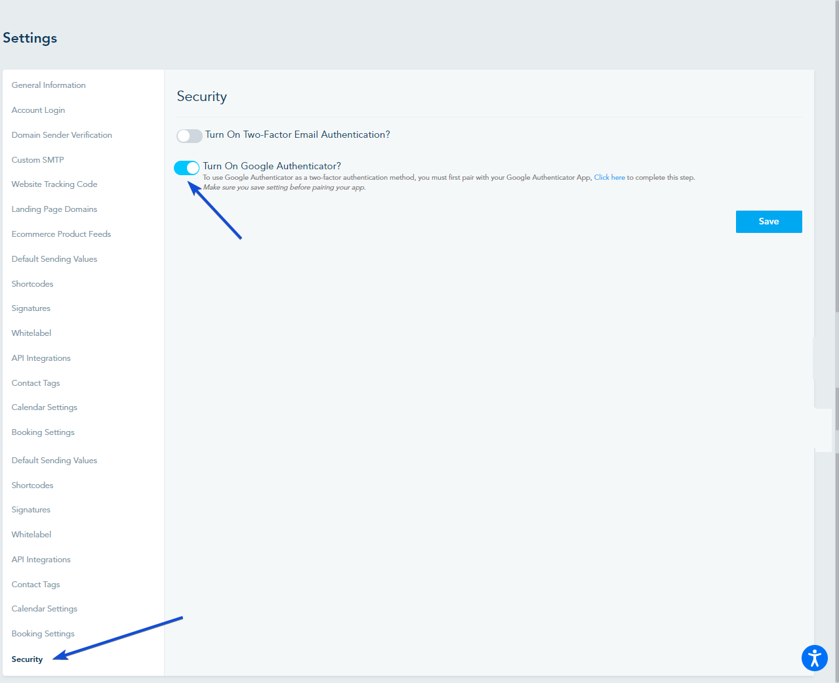The width and height of the screenshot is (839, 683).
Task: Open the accessibility widget icon
Action: (x=814, y=657)
